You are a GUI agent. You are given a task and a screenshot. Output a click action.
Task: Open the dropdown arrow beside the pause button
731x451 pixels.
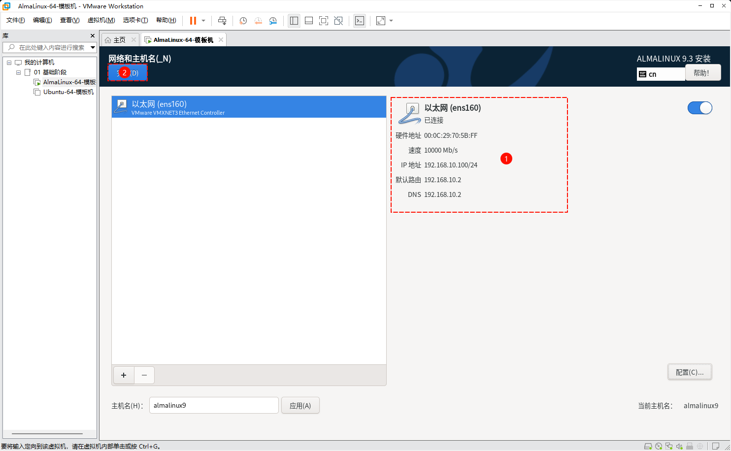[x=203, y=21]
